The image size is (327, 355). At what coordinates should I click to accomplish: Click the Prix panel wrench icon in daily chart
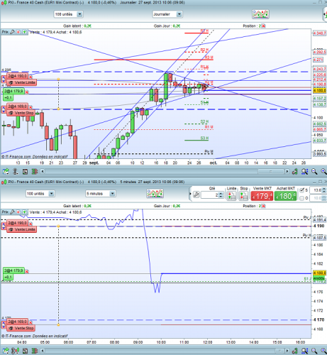(x=12, y=32)
